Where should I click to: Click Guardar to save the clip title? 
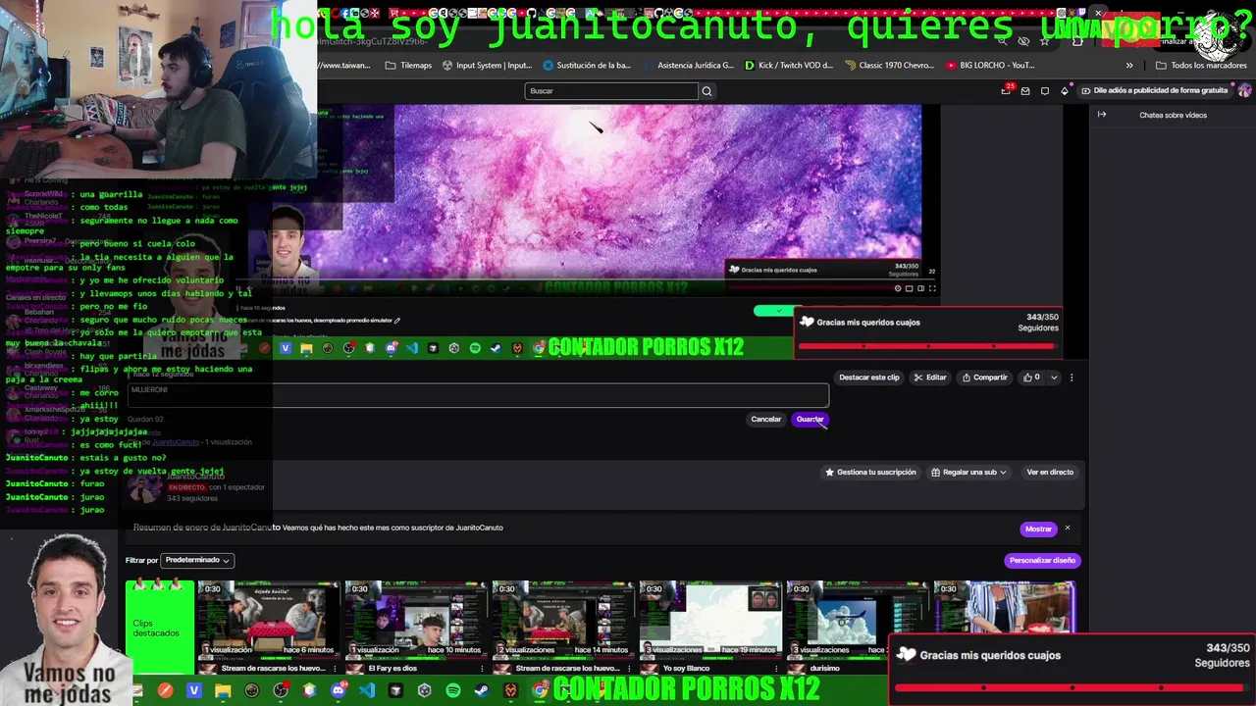(810, 420)
